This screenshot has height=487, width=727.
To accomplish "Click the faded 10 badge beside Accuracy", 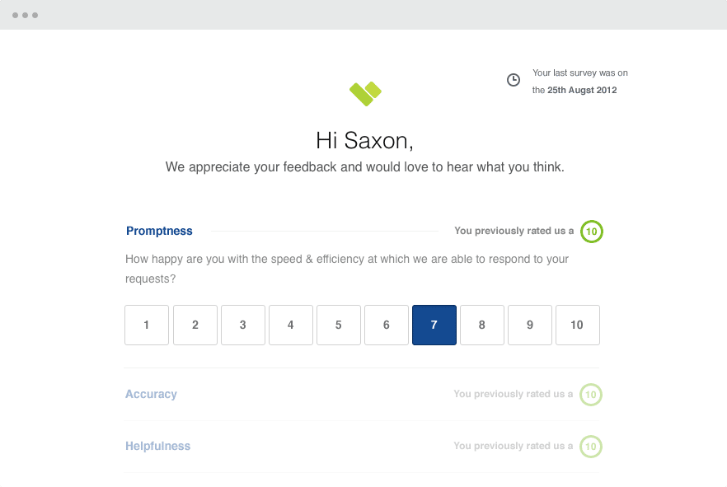I will pos(591,395).
